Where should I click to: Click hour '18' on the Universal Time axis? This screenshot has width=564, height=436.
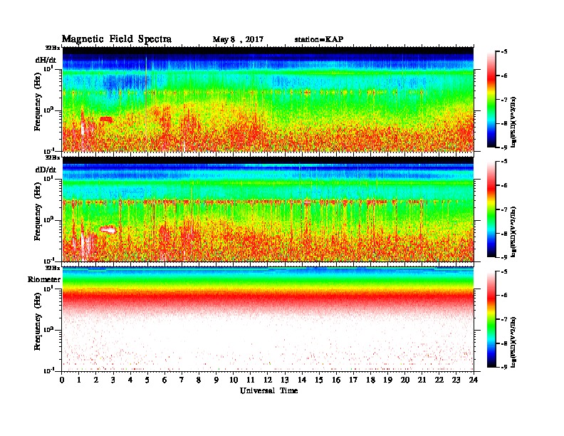(x=370, y=380)
